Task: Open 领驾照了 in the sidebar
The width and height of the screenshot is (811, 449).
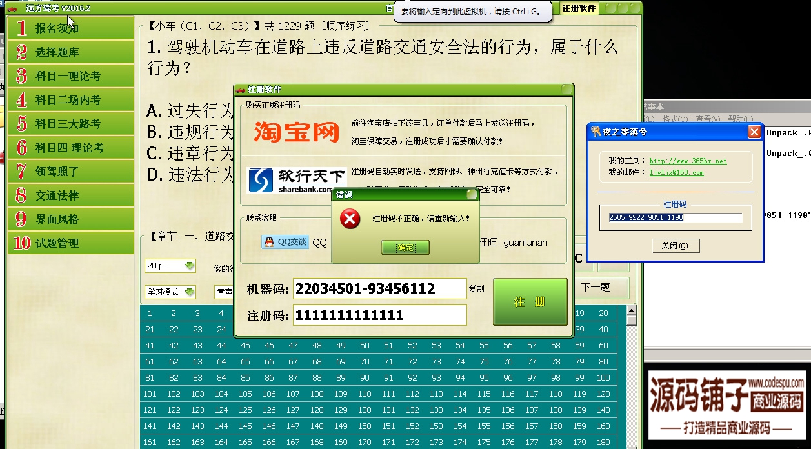Action: click(x=71, y=172)
